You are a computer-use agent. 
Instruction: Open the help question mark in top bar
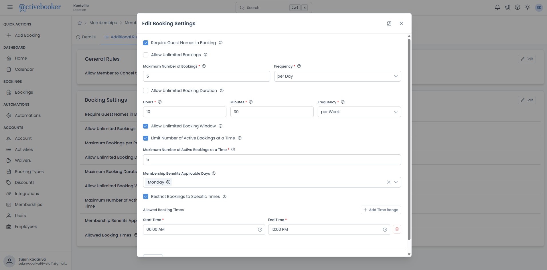pyautogui.click(x=518, y=7)
